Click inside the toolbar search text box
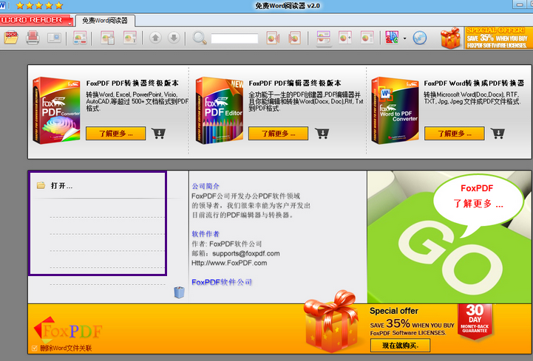Viewport: 533px width, 361px height. point(234,38)
